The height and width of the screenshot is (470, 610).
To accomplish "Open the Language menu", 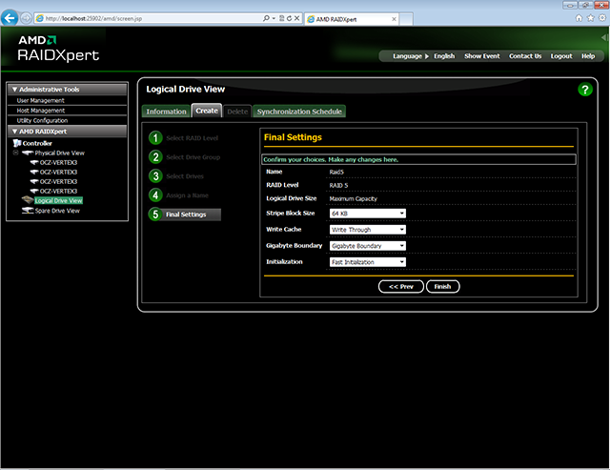I will coord(411,56).
